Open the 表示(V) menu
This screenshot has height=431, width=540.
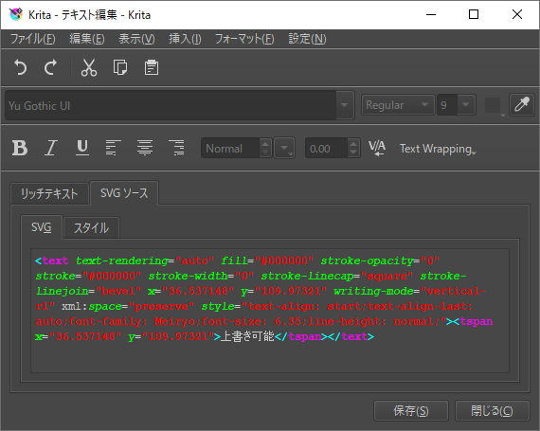point(136,39)
